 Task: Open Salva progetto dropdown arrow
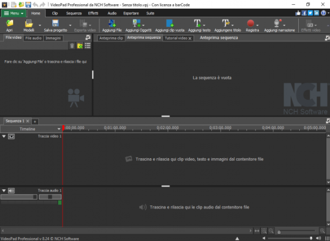[x=70, y=25]
